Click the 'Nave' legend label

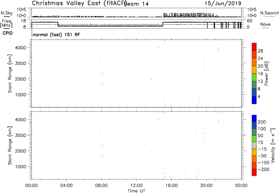pyautogui.click(x=265, y=24)
